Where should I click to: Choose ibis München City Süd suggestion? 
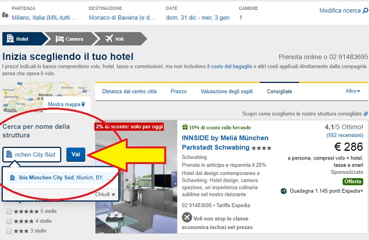tap(61, 177)
